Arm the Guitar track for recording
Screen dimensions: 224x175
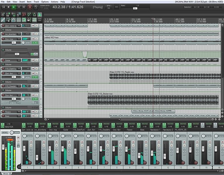point(3,60)
